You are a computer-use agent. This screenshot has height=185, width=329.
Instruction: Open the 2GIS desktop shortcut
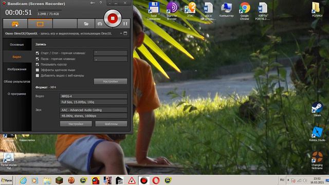coord(190,10)
